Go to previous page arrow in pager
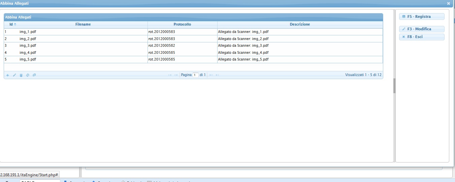The image size is (455, 182). [176, 75]
